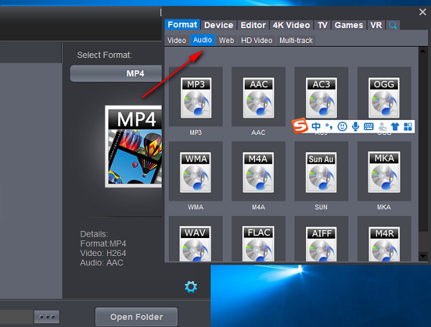Select the Audio sub-tab
This screenshot has height=327, width=431.
coord(203,40)
